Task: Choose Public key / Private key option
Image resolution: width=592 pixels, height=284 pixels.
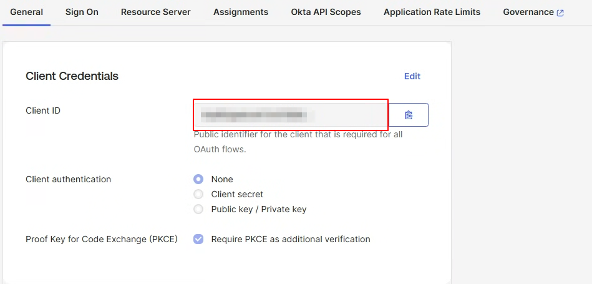Action: 198,209
